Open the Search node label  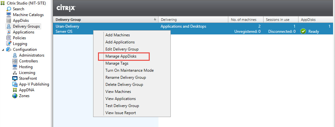[18, 9]
